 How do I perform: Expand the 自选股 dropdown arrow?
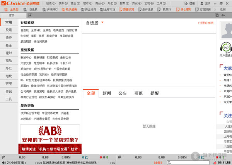pyautogui.click(x=102, y=23)
